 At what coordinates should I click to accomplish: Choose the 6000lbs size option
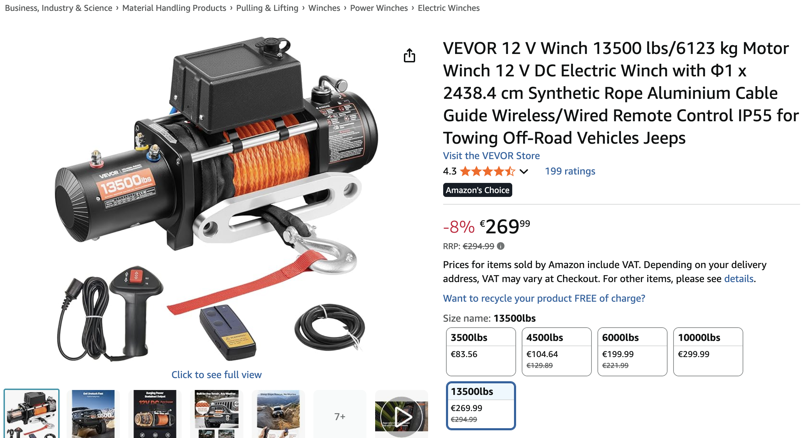632,351
